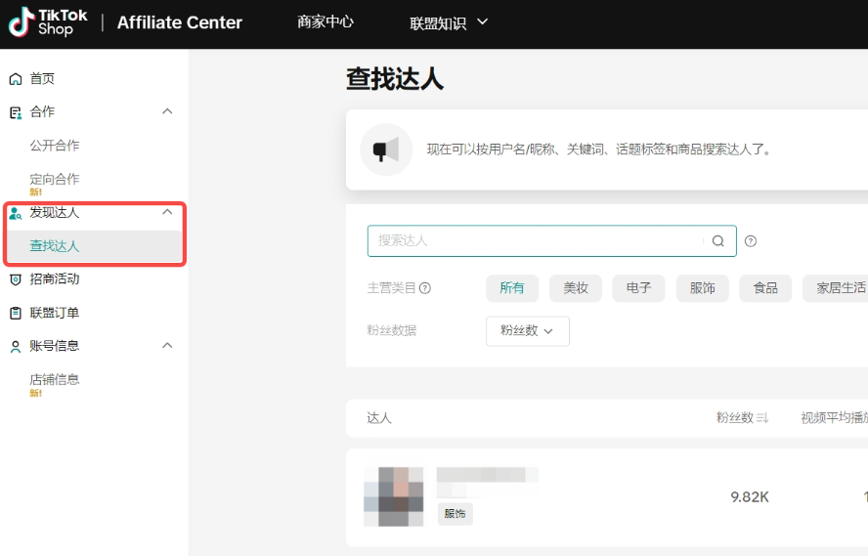The height and width of the screenshot is (556, 868).
Task: Filter by 服饰 category
Action: pyautogui.click(x=702, y=287)
